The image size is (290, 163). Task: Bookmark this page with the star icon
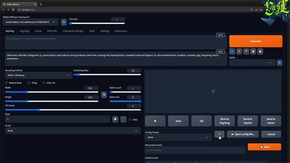coord(261,10)
